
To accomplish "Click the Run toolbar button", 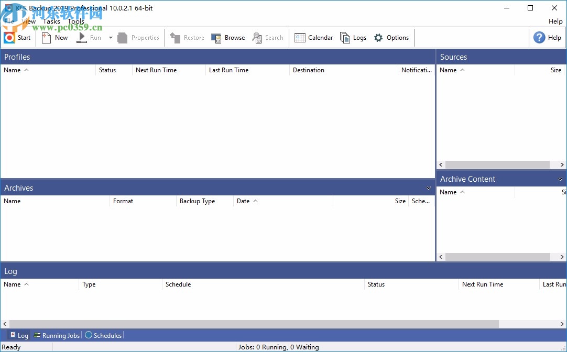I will (89, 38).
